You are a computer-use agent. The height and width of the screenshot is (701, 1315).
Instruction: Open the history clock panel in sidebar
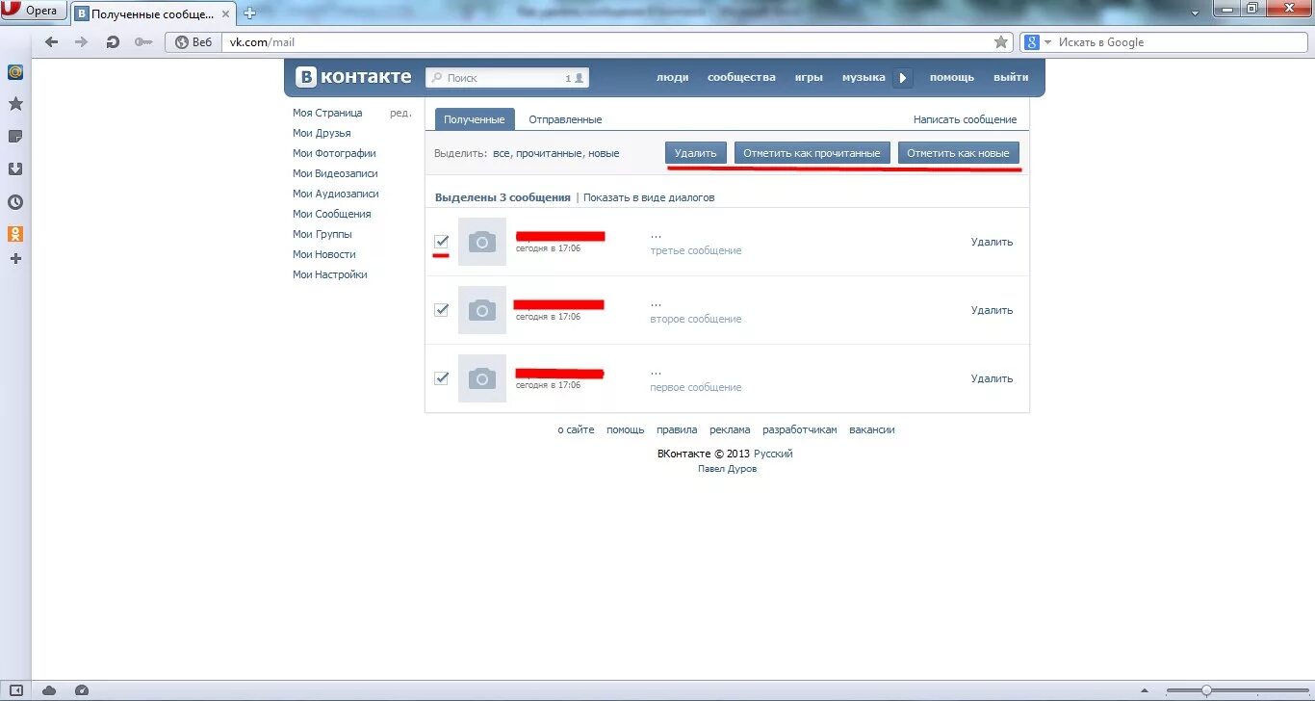15,202
